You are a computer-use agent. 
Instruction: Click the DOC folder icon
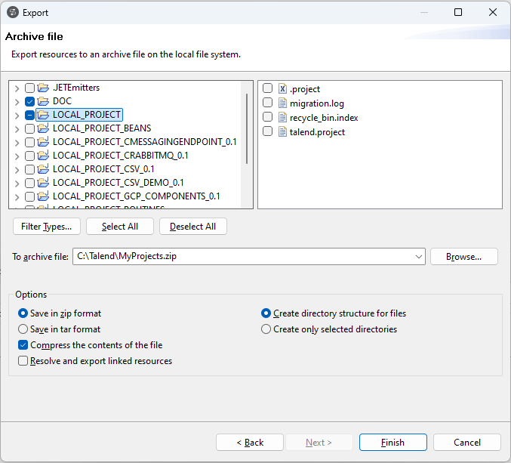(x=43, y=101)
